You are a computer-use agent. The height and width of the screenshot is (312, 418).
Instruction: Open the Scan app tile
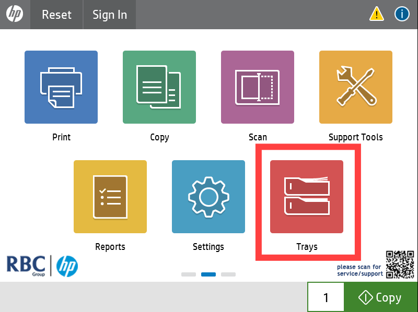click(x=258, y=87)
